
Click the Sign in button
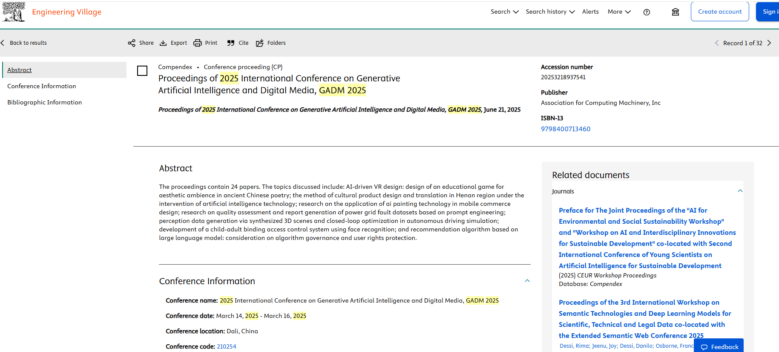click(x=768, y=12)
